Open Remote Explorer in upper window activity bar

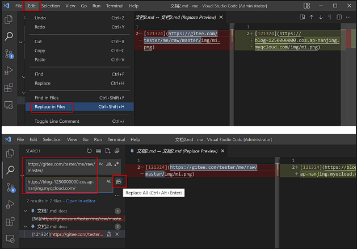9,105
